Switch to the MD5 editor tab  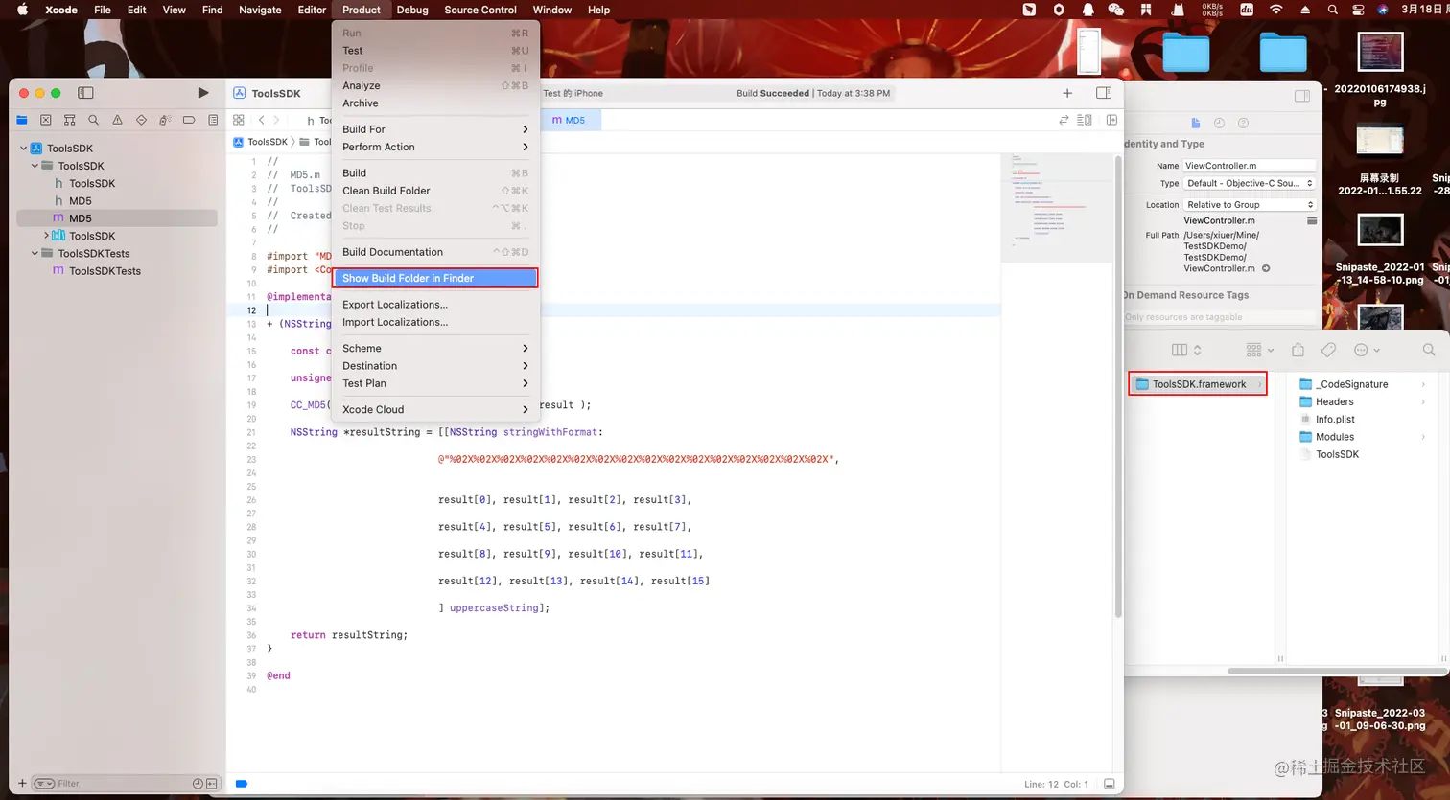pyautogui.click(x=569, y=120)
